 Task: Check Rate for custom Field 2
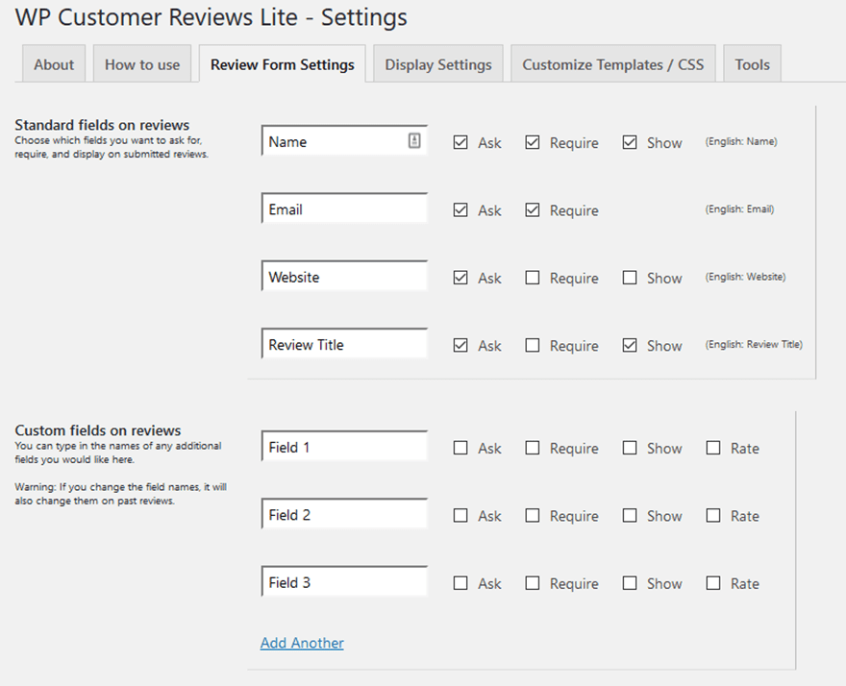[x=713, y=516]
